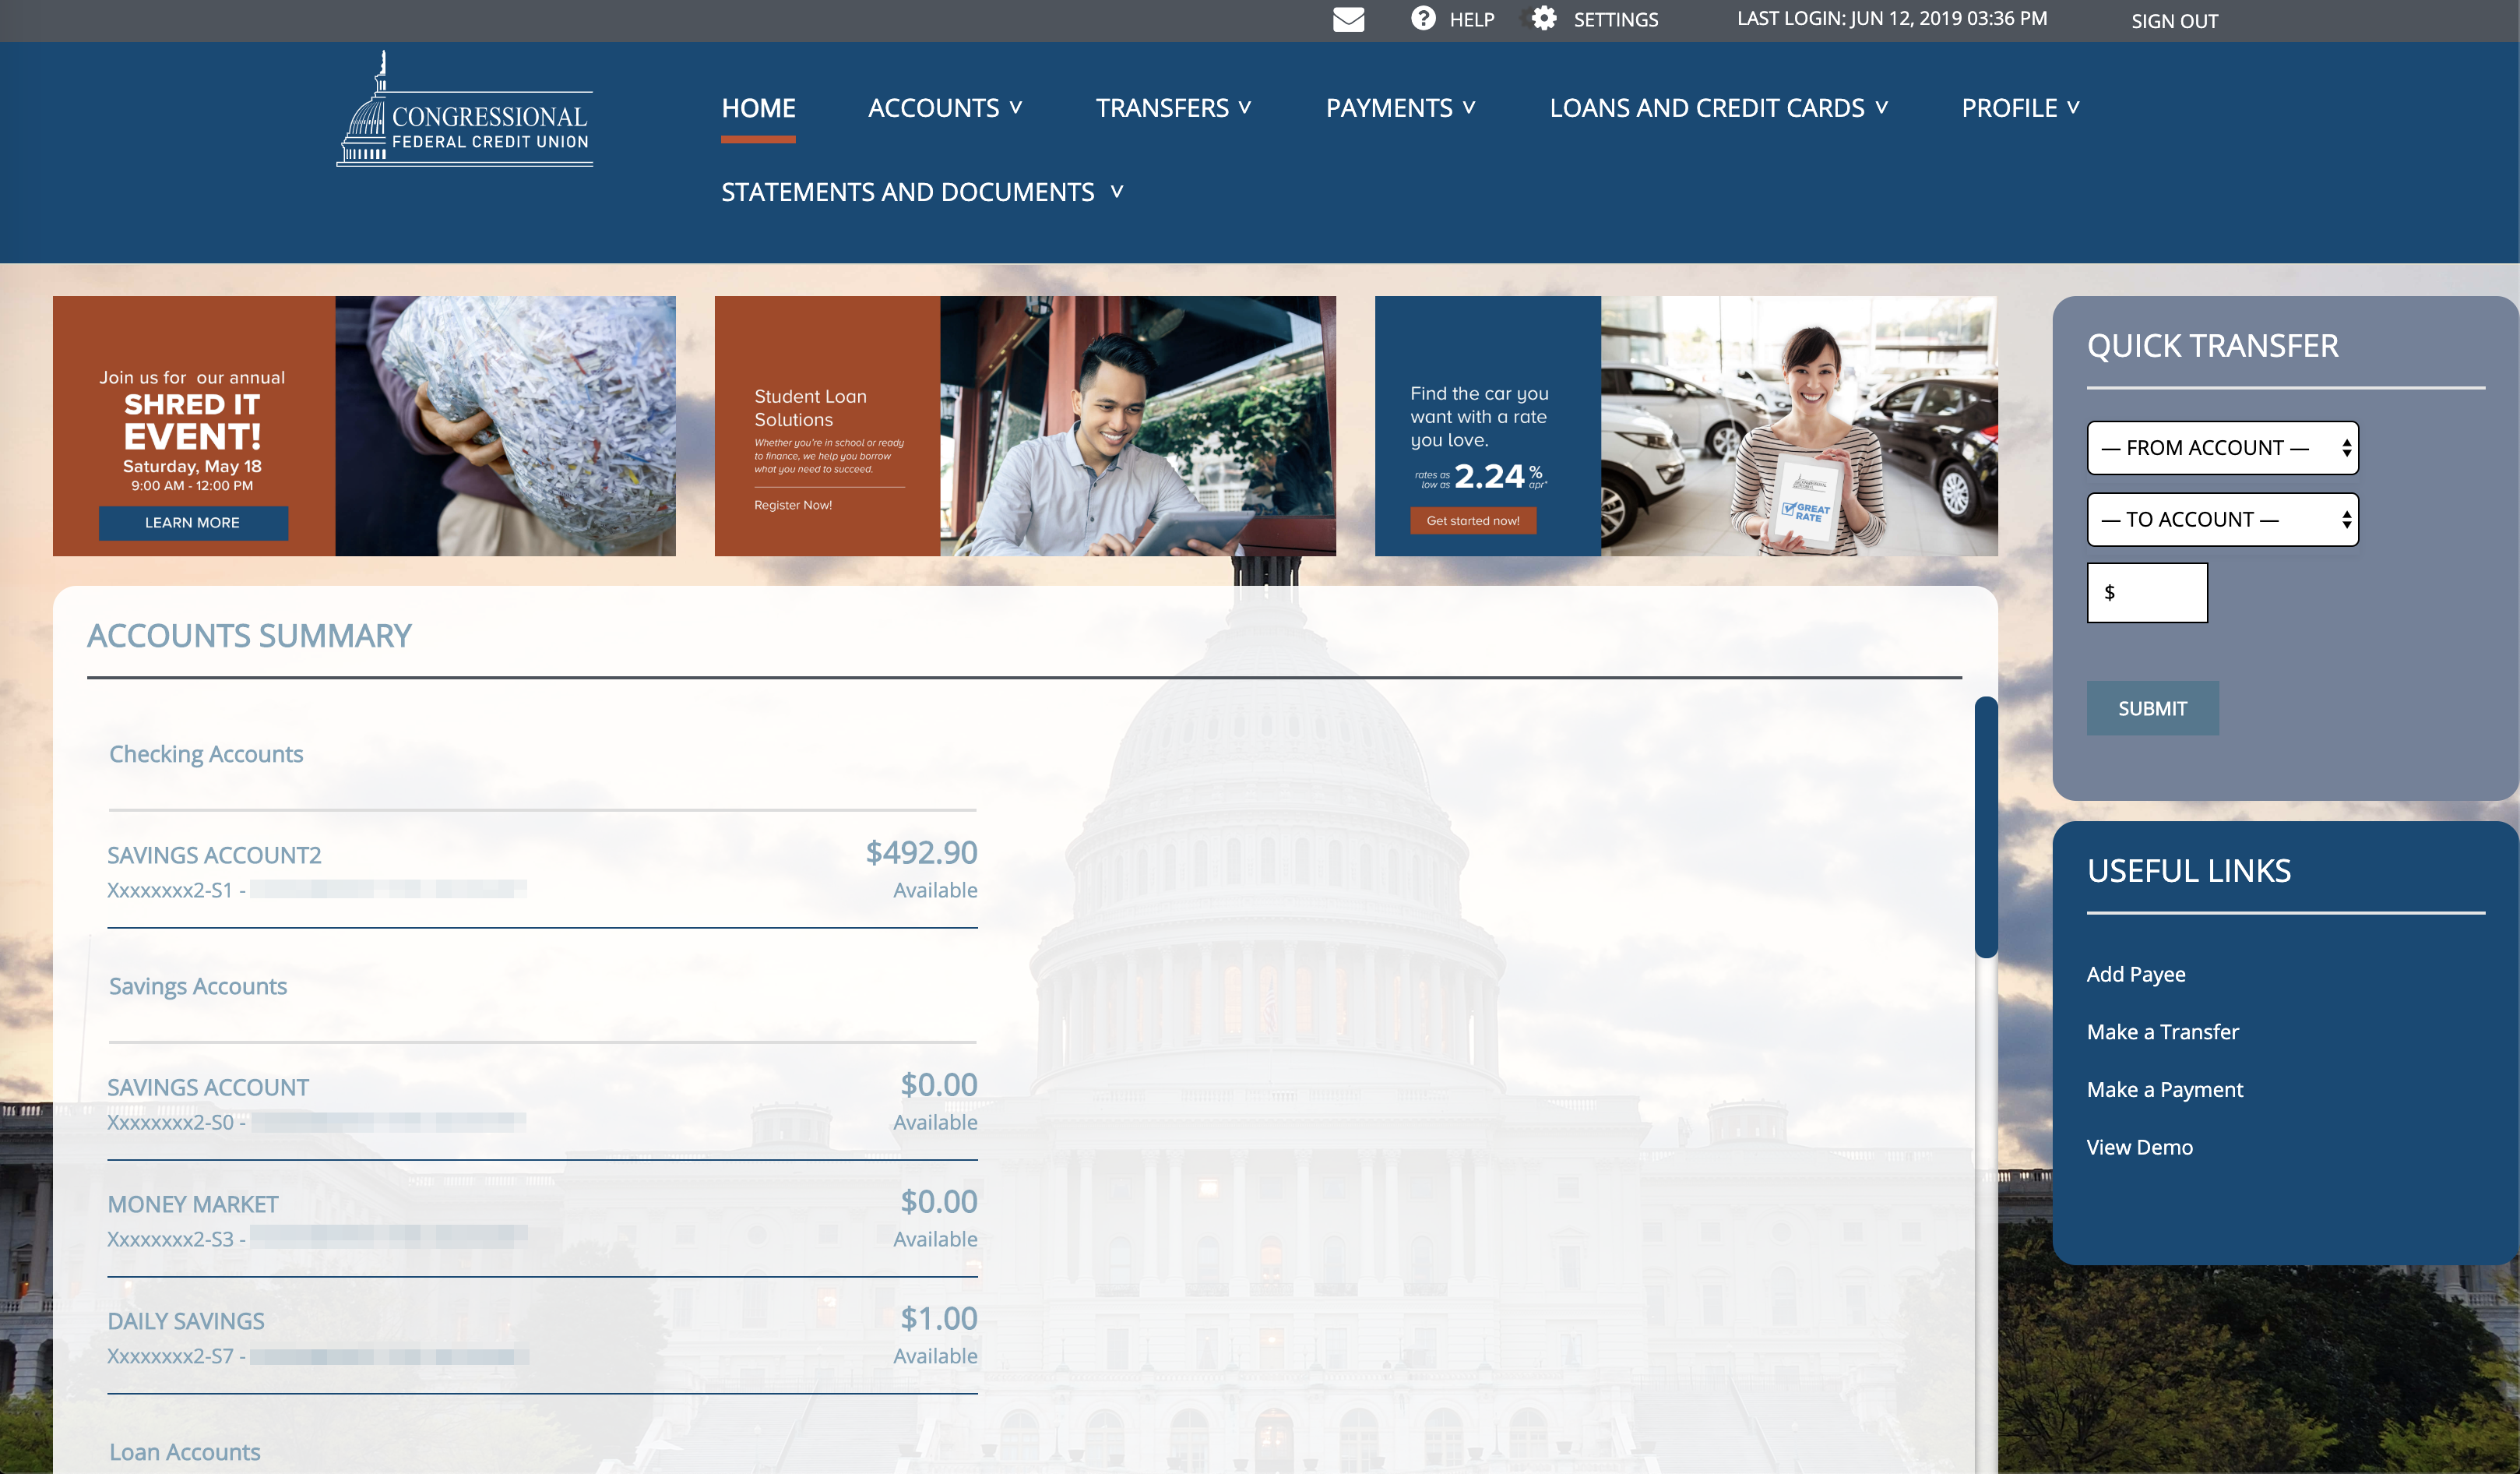The width and height of the screenshot is (2520, 1474).
Task: Click the $1.00 Daily Savings balance
Action: point(938,1319)
